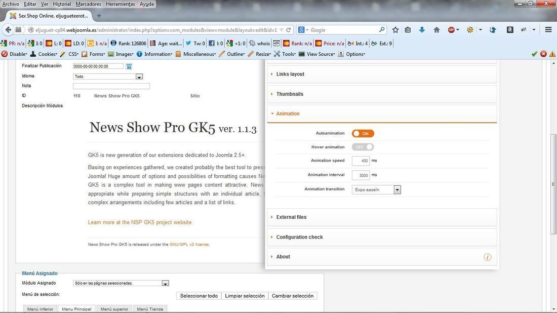Open the downloads arrow icon
The width and height of the screenshot is (557, 313).
point(422,30)
